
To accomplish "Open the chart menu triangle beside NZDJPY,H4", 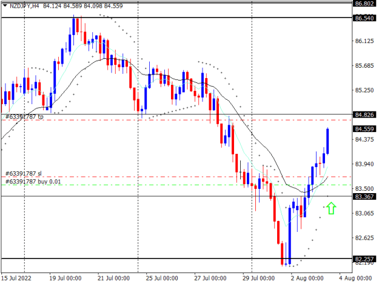I will (5, 5).
